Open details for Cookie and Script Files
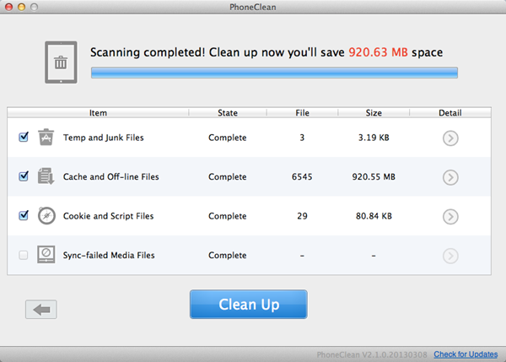 click(450, 216)
